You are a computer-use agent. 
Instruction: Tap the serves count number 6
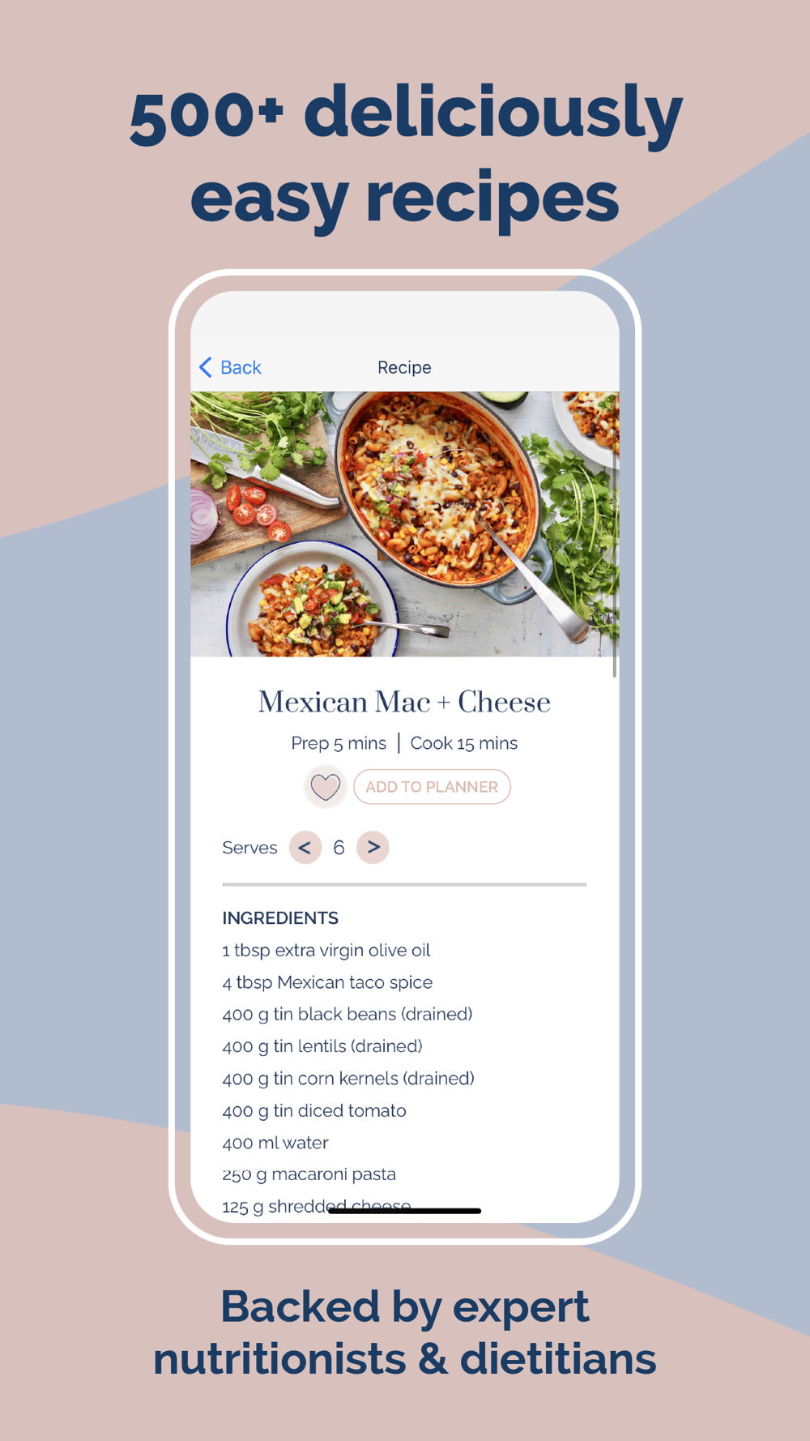[339, 848]
